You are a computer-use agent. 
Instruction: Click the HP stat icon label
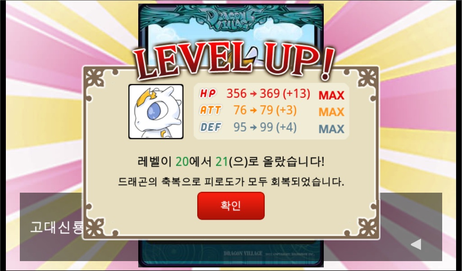pos(208,93)
